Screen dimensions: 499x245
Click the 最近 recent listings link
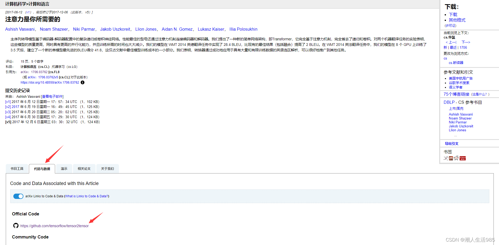(453, 48)
